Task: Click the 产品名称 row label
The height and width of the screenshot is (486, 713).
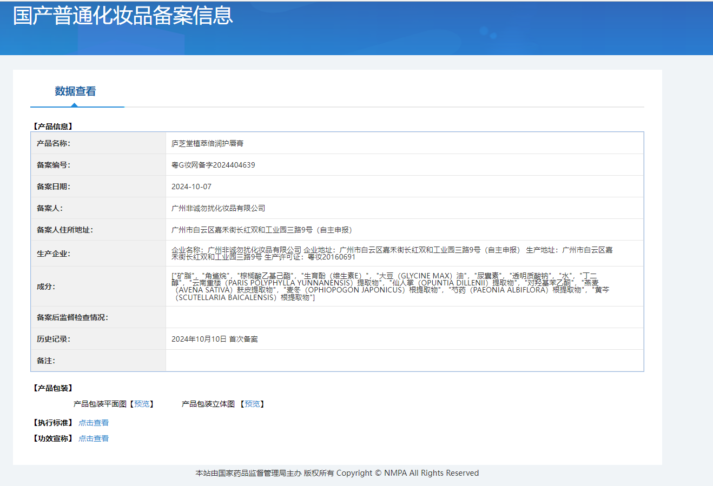Action: click(x=53, y=143)
